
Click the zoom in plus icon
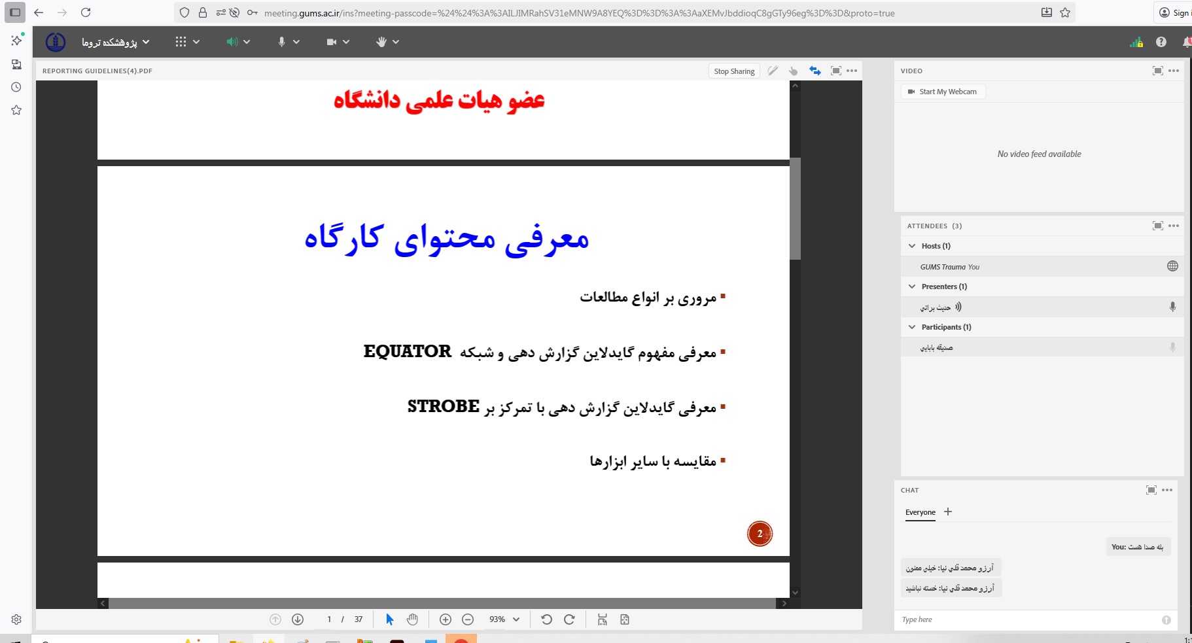coord(446,619)
